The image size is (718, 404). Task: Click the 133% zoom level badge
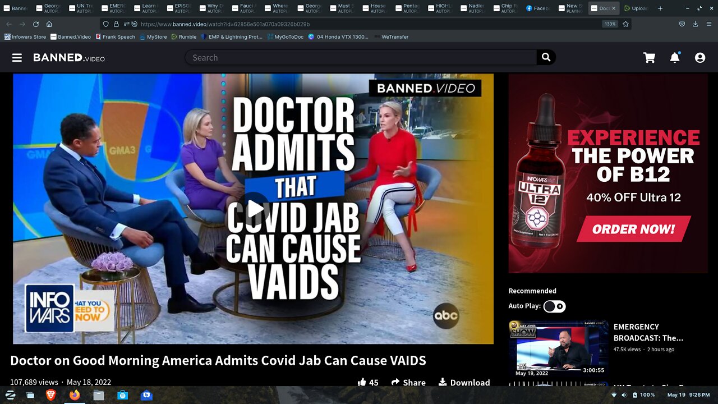pos(610,24)
